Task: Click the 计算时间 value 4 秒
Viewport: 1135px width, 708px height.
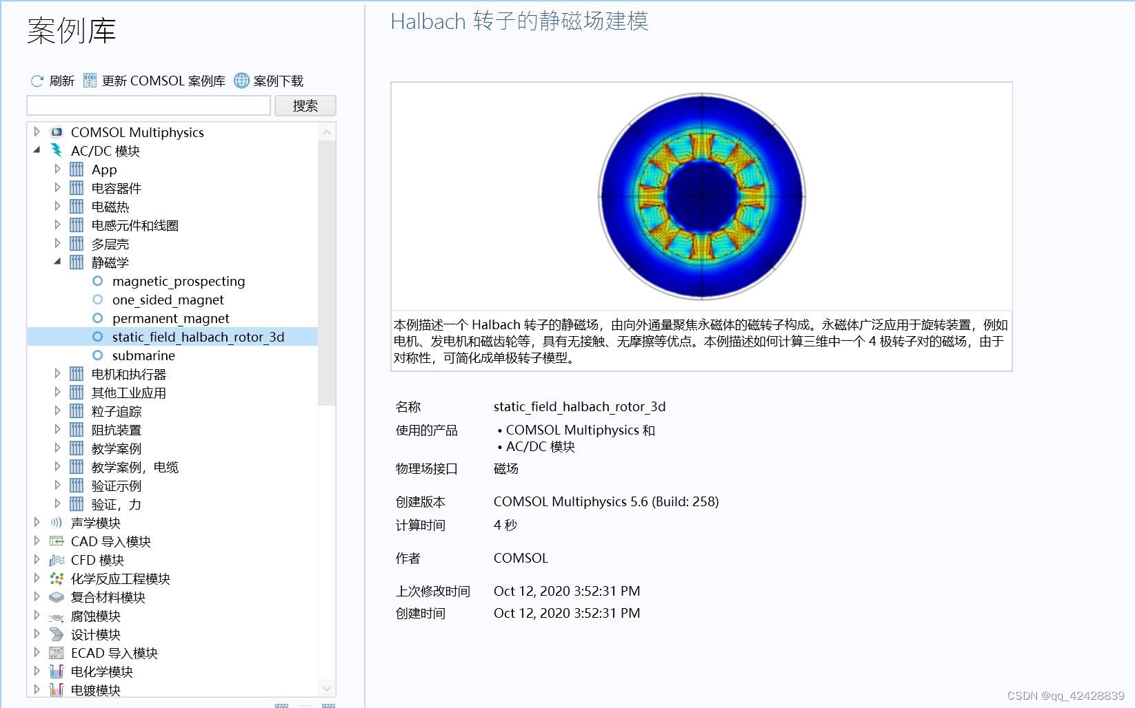Action: (505, 525)
